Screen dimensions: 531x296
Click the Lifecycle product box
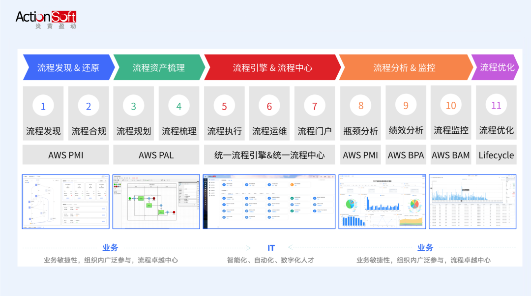point(496,155)
